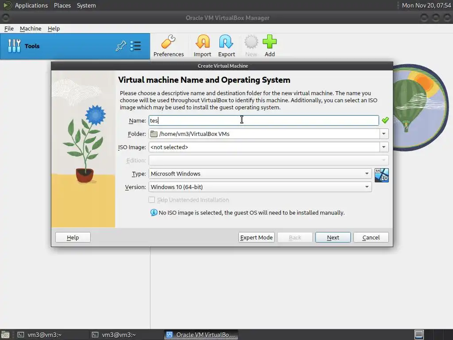453x340 pixels.
Task: Click the Import appliance icon
Action: click(x=202, y=46)
